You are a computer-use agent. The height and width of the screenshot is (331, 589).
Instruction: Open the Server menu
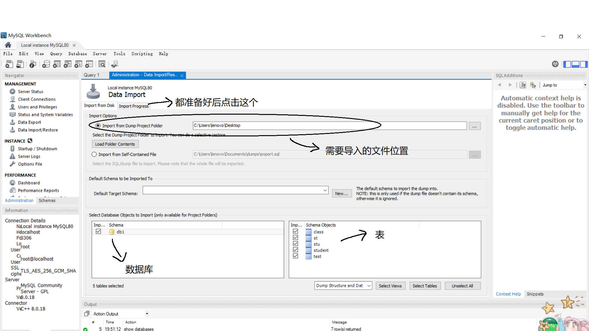pyautogui.click(x=100, y=54)
